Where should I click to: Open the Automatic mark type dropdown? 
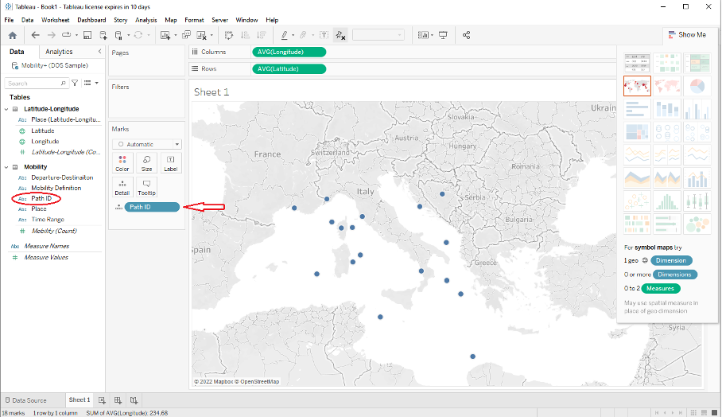tap(146, 144)
